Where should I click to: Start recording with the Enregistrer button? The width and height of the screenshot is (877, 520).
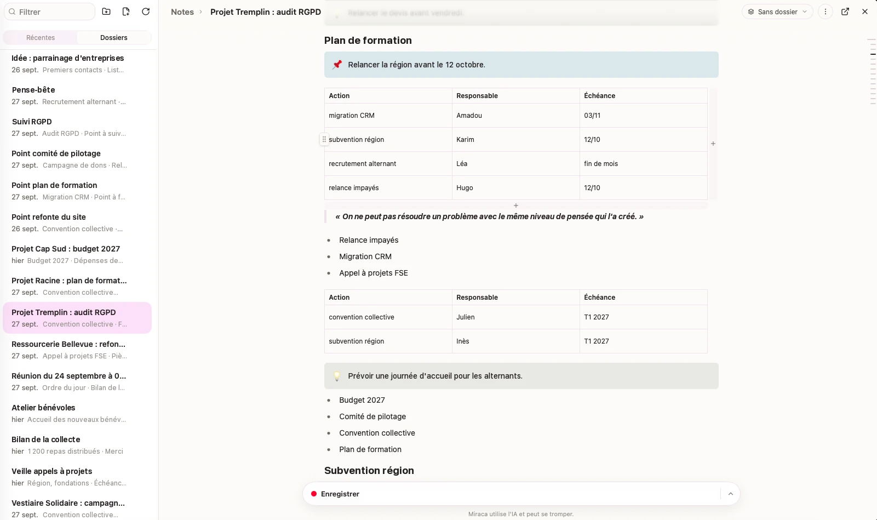click(335, 494)
